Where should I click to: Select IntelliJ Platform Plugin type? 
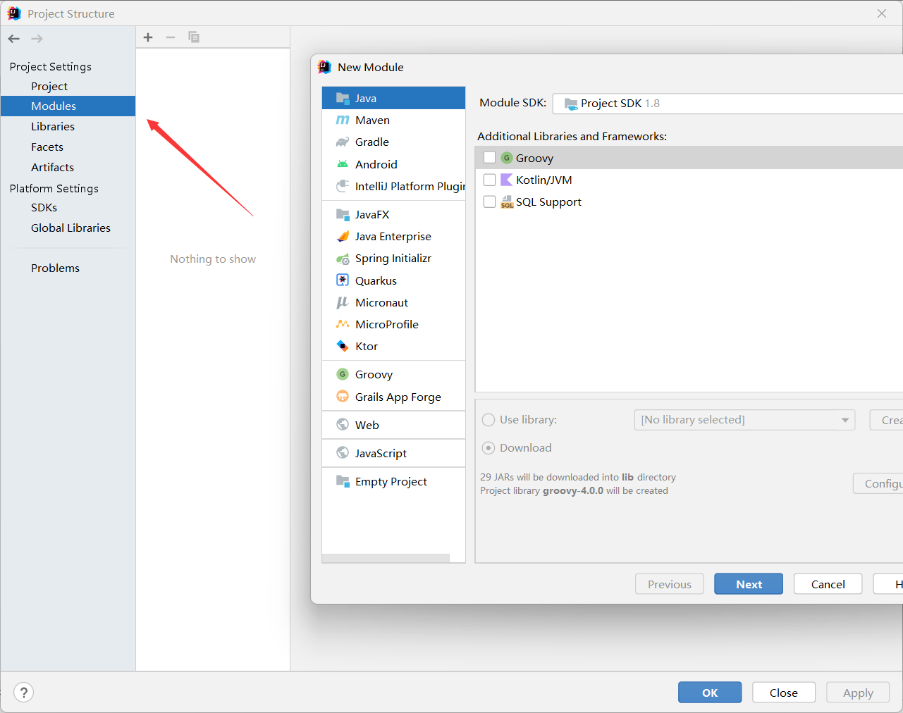pos(393,186)
